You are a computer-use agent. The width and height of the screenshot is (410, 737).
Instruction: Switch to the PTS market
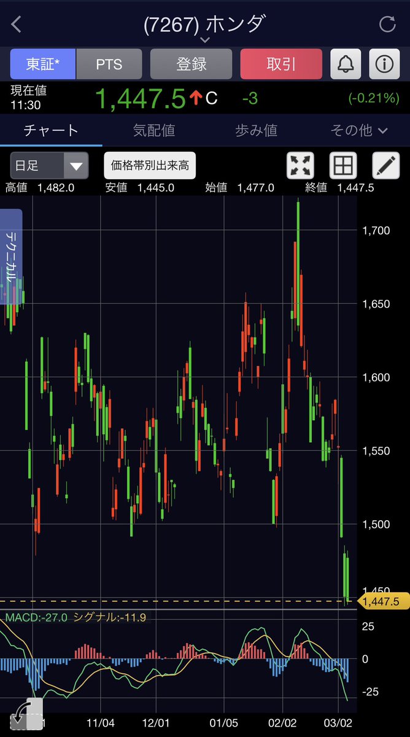[x=109, y=64]
